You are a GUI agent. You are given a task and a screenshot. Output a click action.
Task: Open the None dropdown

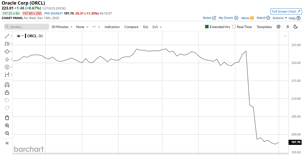click(x=82, y=27)
